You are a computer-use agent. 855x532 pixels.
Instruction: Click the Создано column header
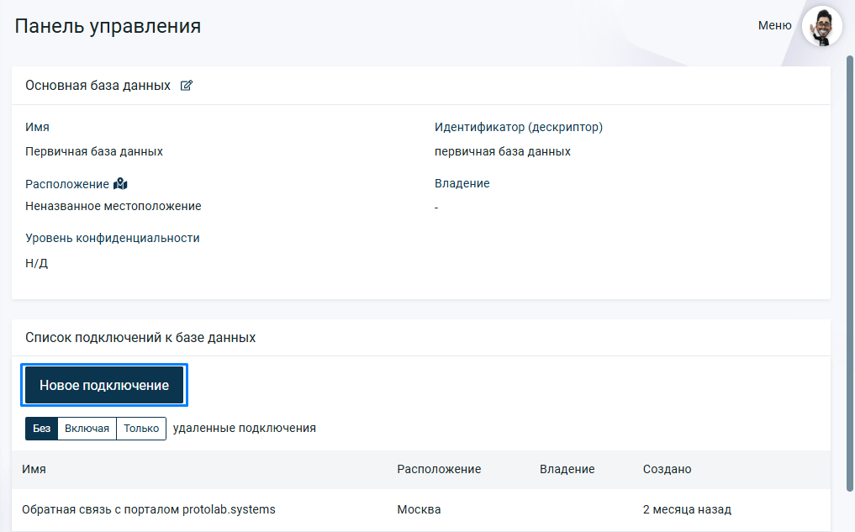pyautogui.click(x=667, y=469)
